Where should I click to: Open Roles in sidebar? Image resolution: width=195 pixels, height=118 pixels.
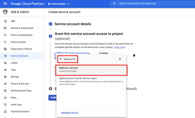13,98
